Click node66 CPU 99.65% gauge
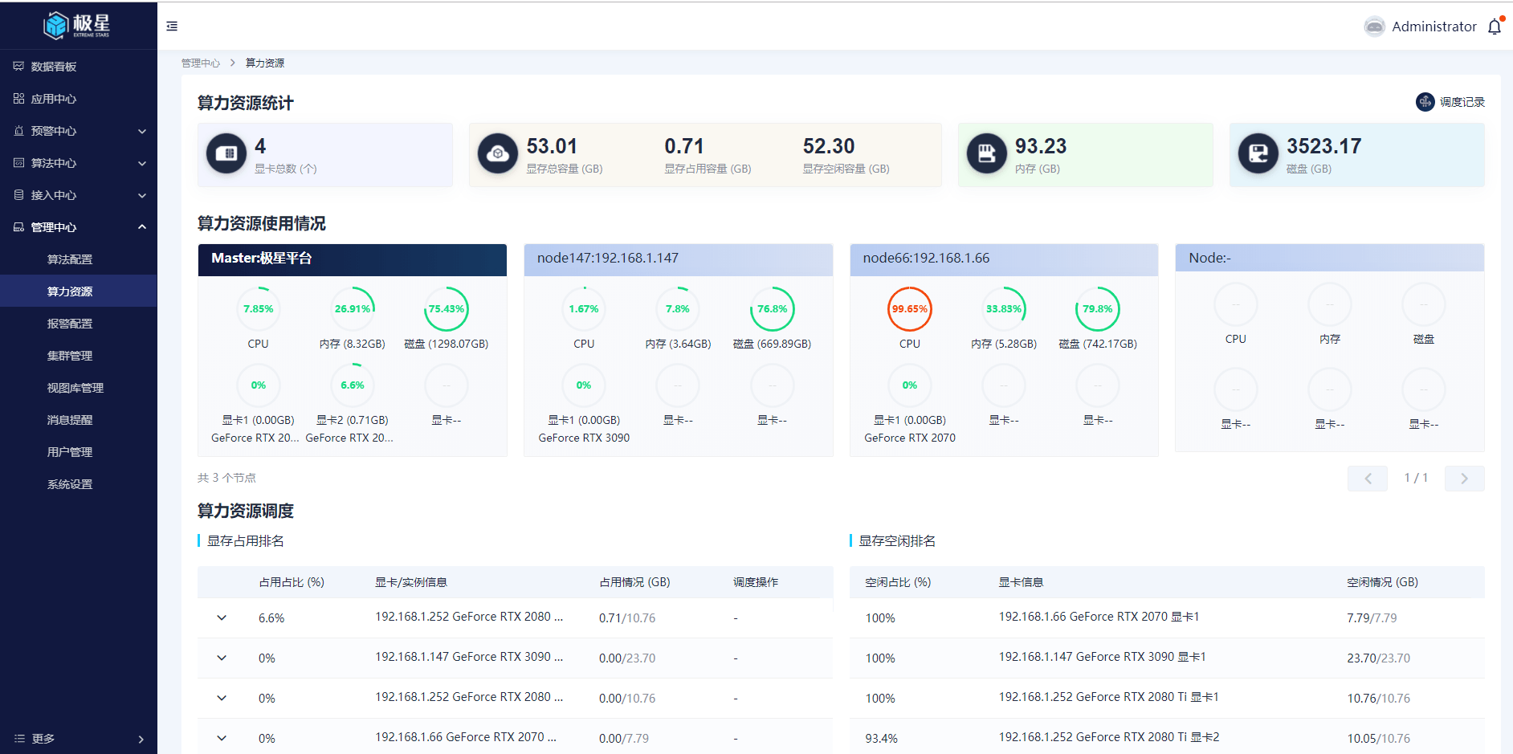The image size is (1513, 754). 909,309
